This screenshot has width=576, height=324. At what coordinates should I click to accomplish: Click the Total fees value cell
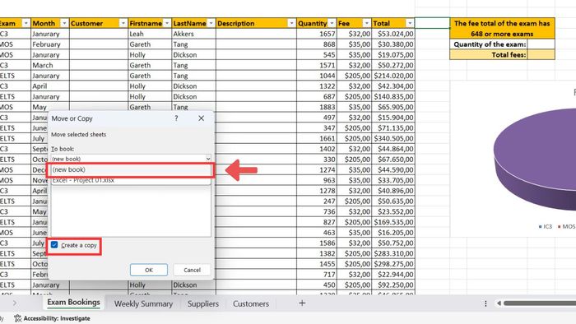pos(541,54)
